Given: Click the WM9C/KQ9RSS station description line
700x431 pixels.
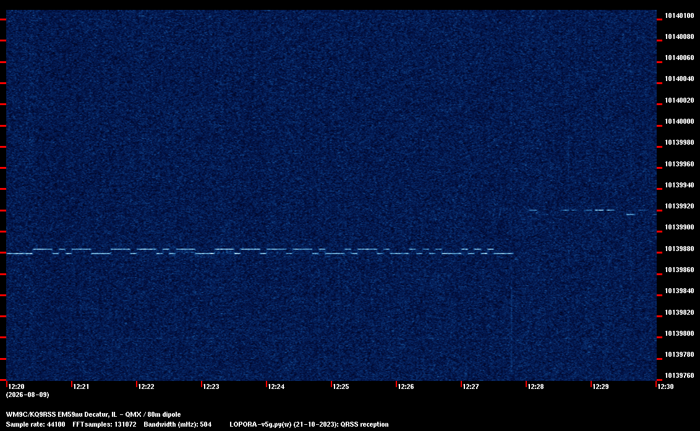Looking at the screenshot, I should click(x=93, y=414).
